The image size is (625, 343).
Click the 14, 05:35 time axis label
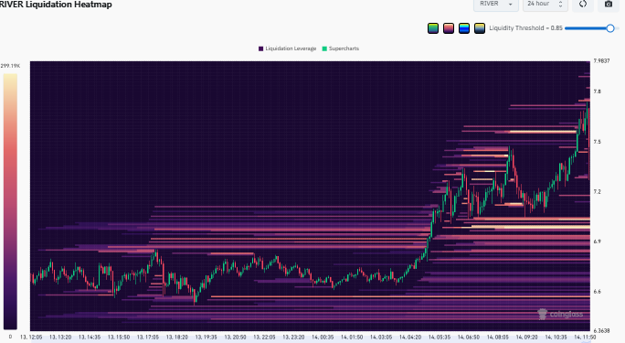coord(440,337)
